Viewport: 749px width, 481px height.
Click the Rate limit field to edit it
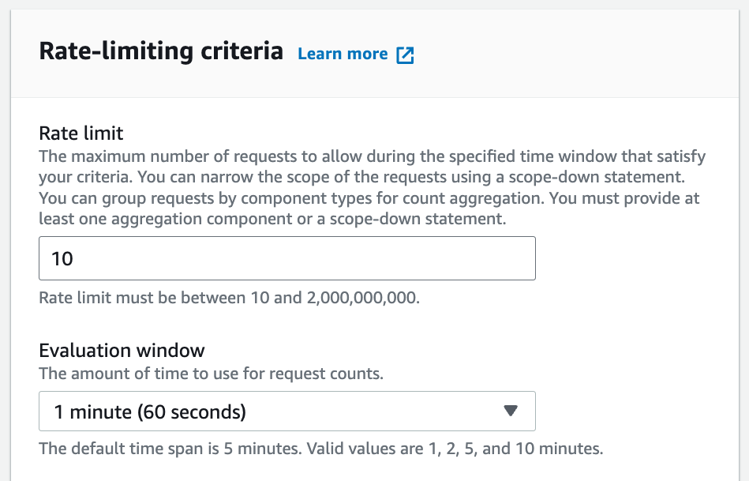pyautogui.click(x=286, y=257)
